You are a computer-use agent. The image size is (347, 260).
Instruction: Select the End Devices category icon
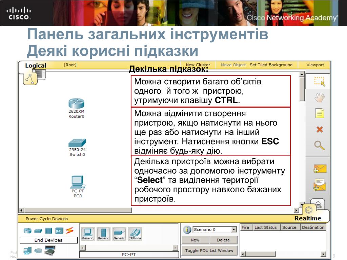pyautogui.click(x=27, y=251)
